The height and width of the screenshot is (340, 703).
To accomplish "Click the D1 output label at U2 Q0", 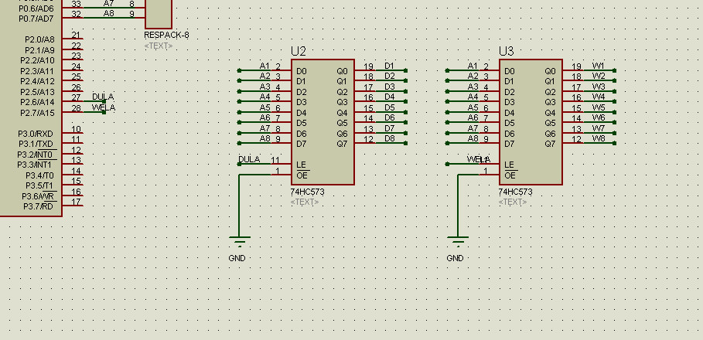I will (x=389, y=66).
